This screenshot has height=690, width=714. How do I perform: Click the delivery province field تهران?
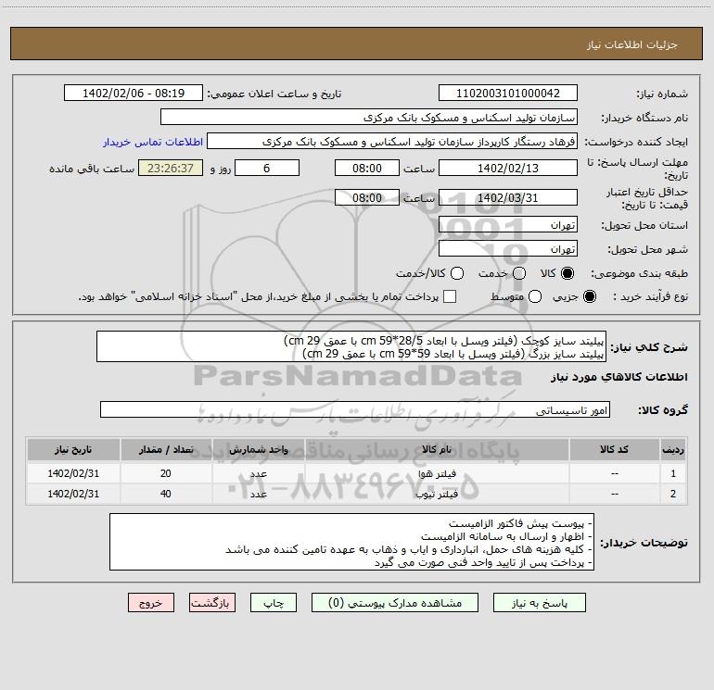(x=508, y=224)
